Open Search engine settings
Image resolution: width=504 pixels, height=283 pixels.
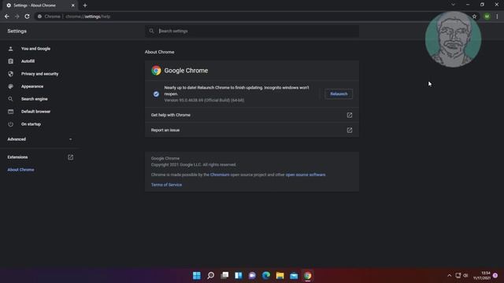coord(35,99)
